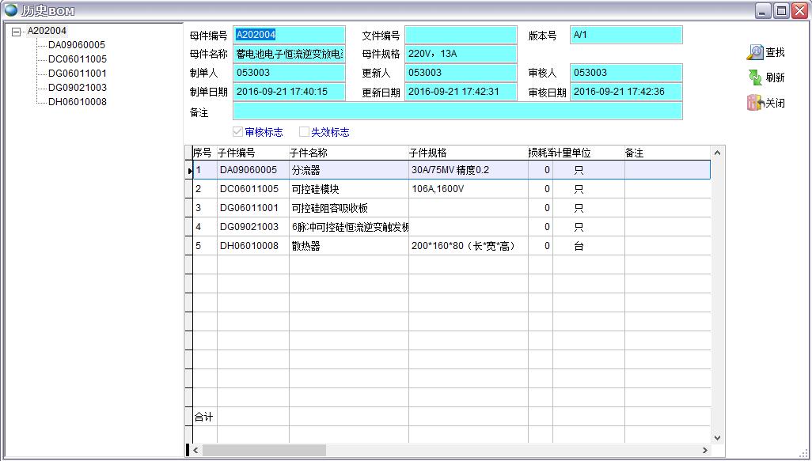Select DG09021003 in the tree
This screenshot has height=461, width=812.
point(77,88)
